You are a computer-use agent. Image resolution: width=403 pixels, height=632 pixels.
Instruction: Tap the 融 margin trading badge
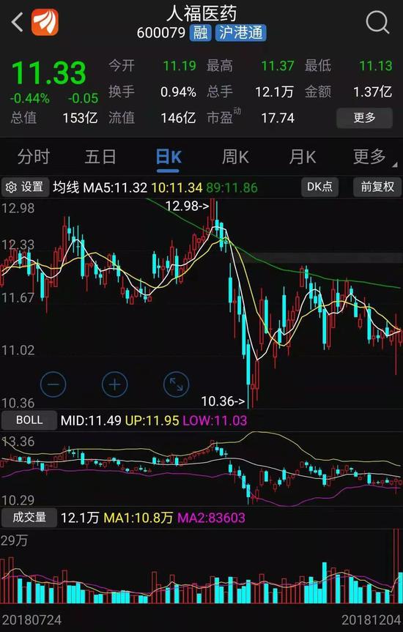201,33
